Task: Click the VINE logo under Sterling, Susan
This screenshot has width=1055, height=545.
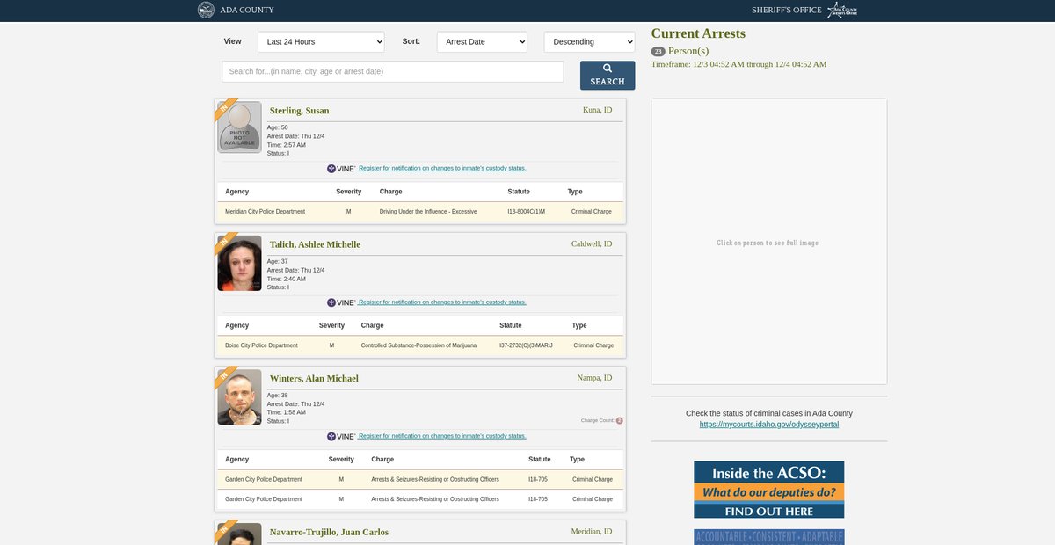Action: click(341, 168)
